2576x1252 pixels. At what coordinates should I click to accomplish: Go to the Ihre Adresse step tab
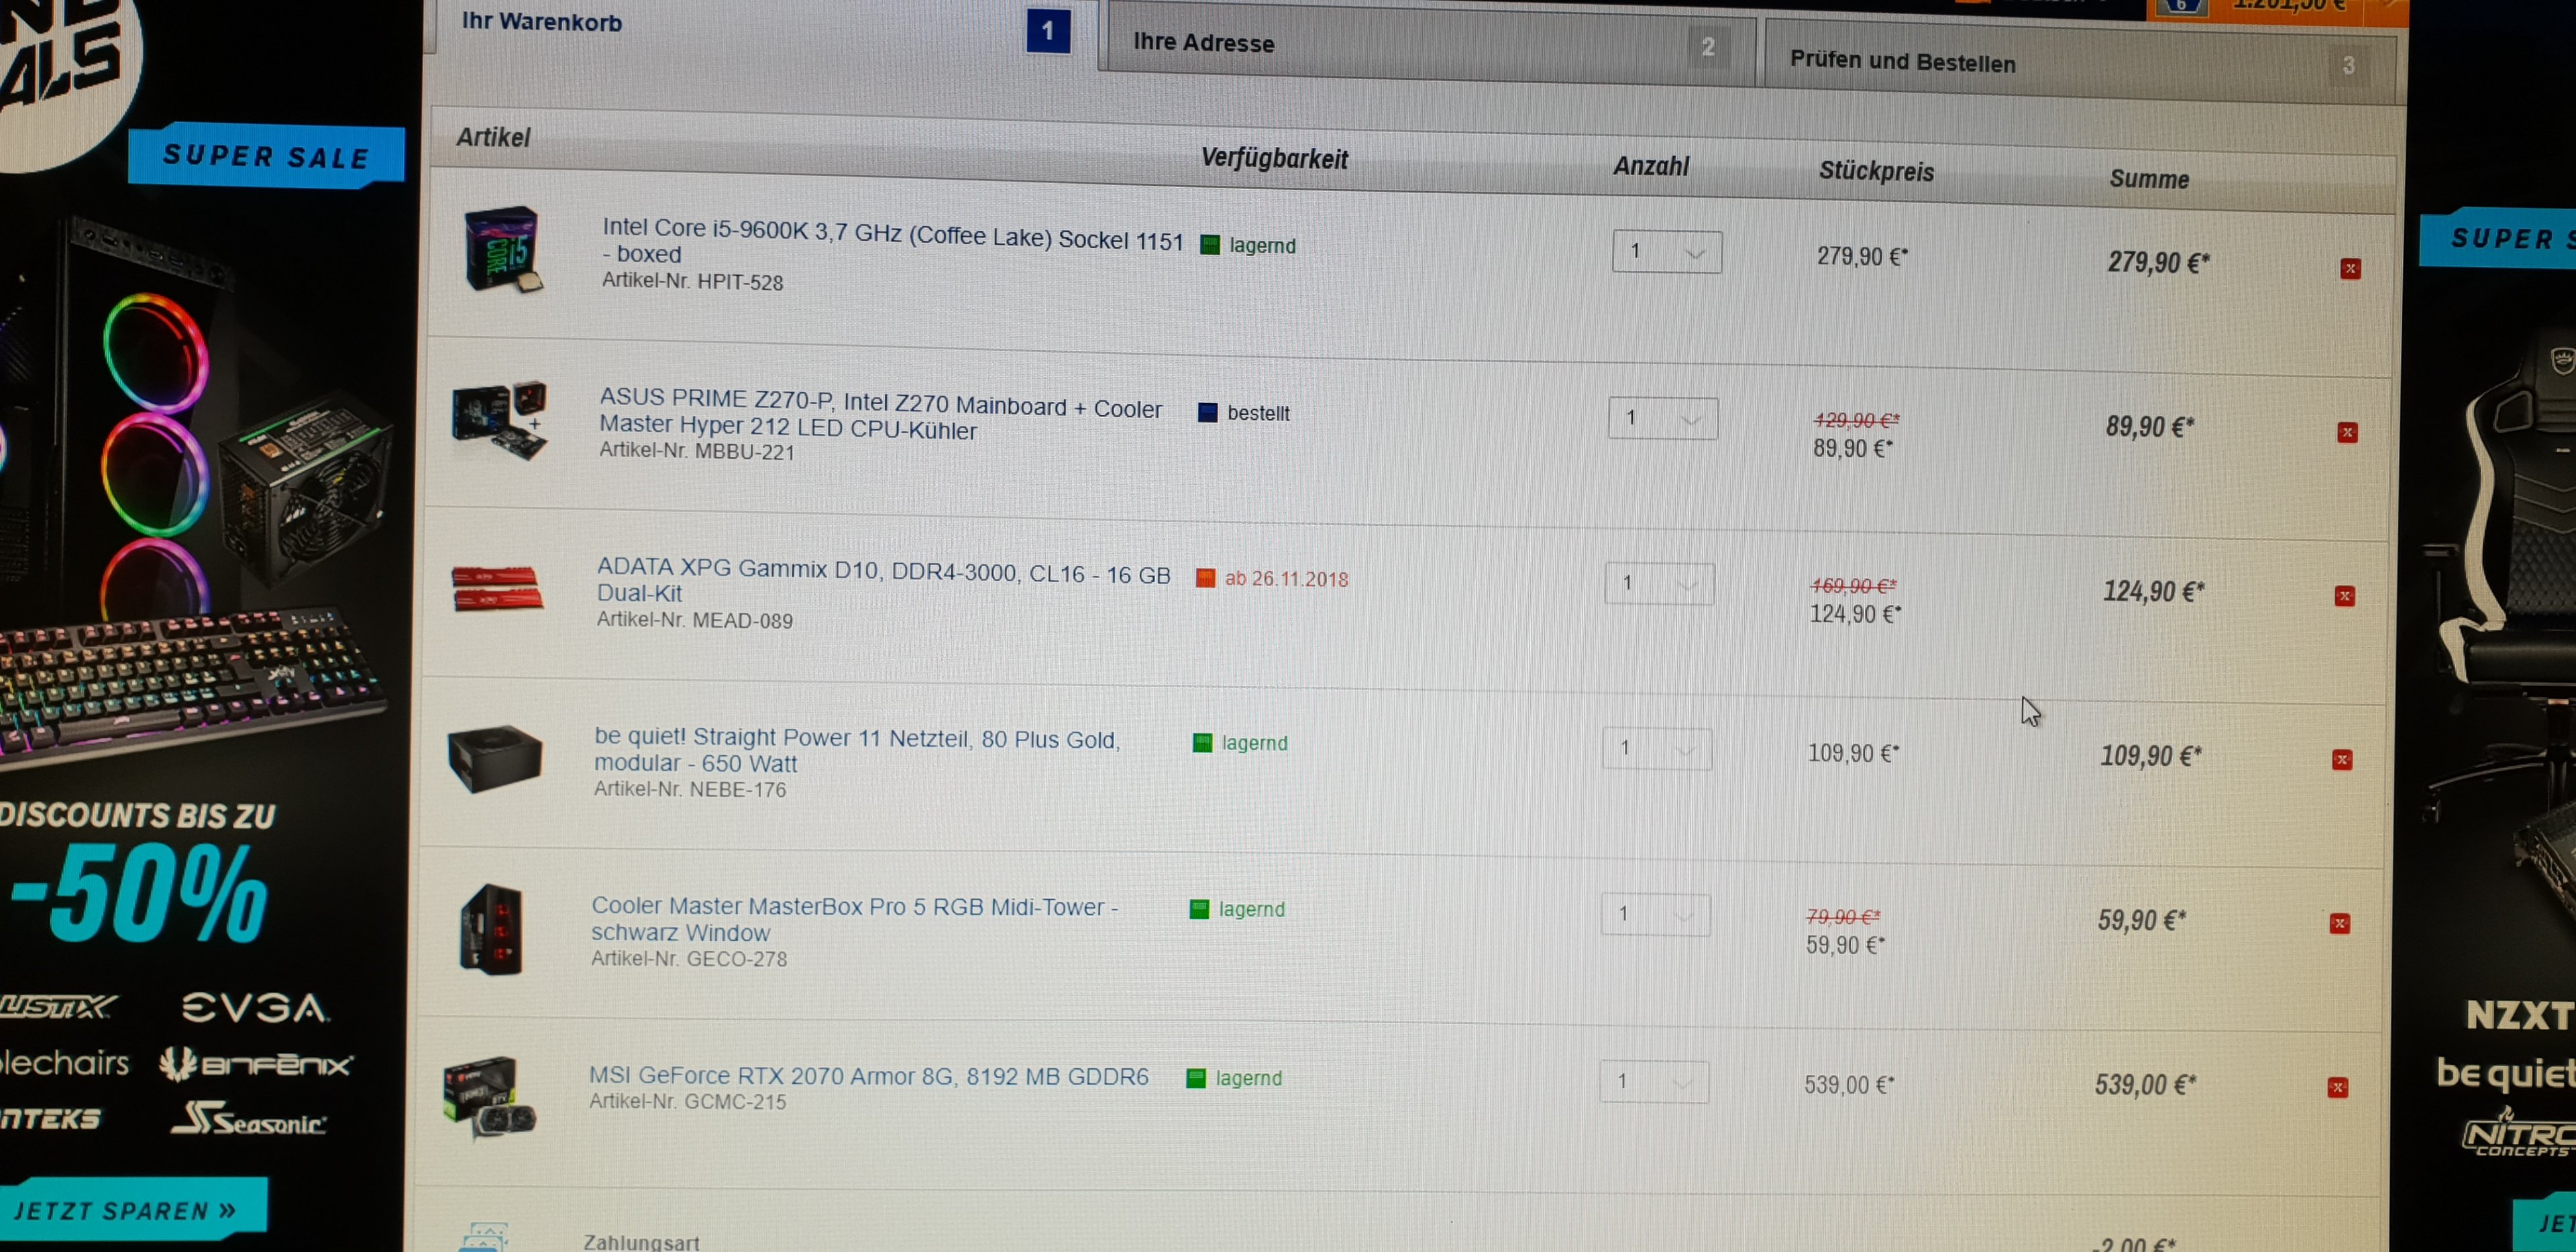[x=1425, y=45]
